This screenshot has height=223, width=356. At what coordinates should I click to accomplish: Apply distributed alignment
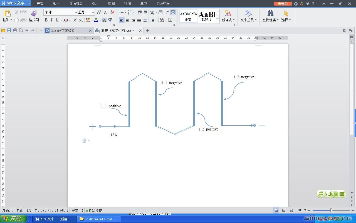point(145,20)
